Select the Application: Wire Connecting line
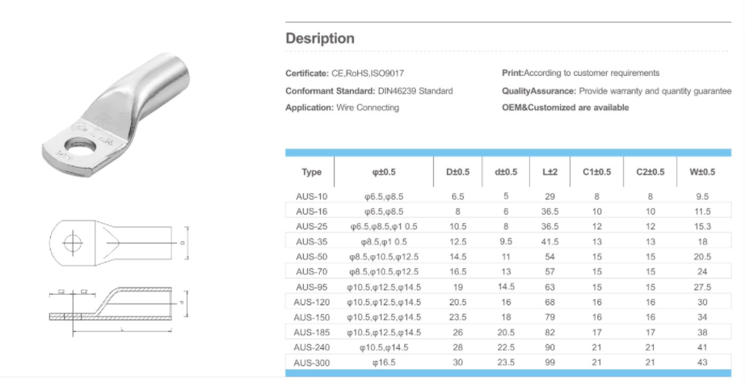 pyautogui.click(x=342, y=107)
